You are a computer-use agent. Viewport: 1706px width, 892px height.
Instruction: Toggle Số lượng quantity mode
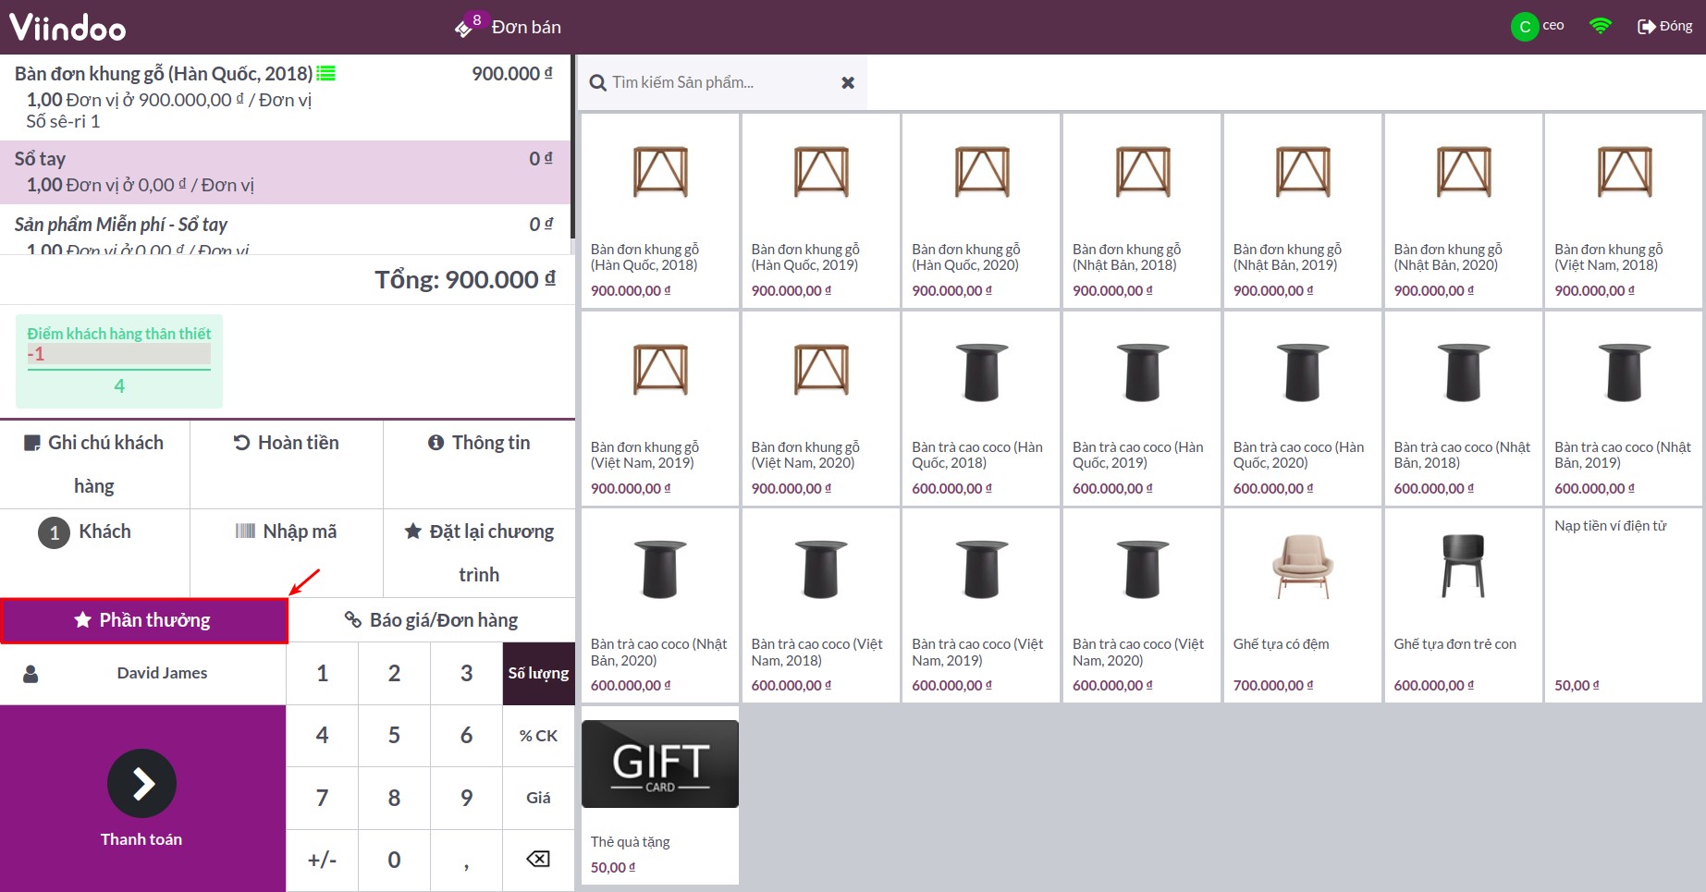pyautogui.click(x=538, y=674)
